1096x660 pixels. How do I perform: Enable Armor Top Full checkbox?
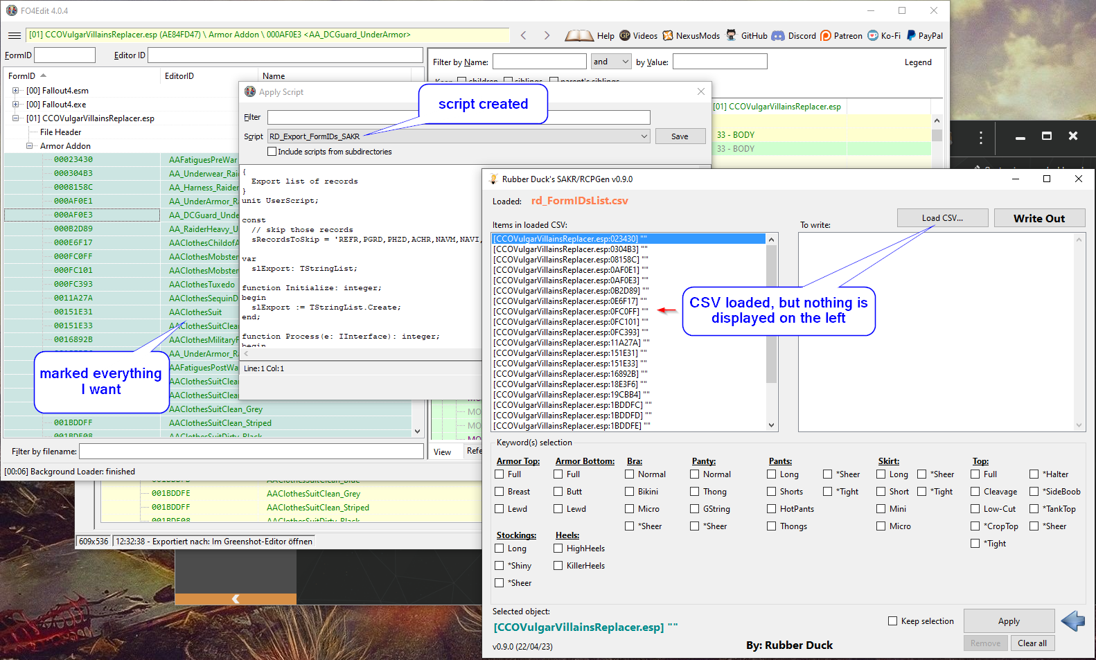pyautogui.click(x=499, y=474)
